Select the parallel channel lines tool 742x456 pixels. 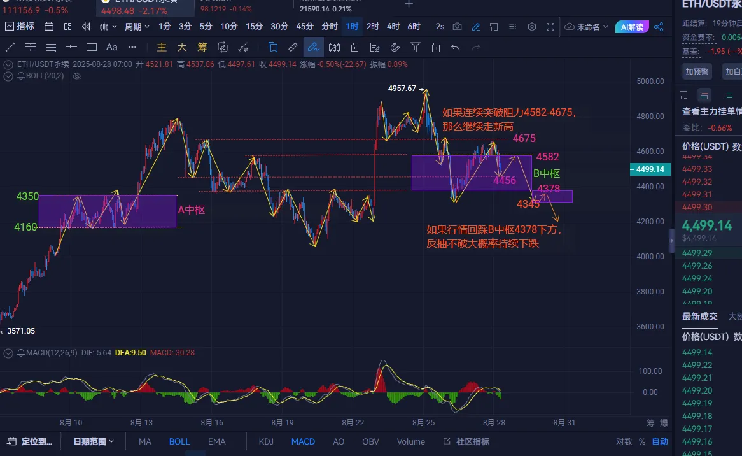coord(31,47)
